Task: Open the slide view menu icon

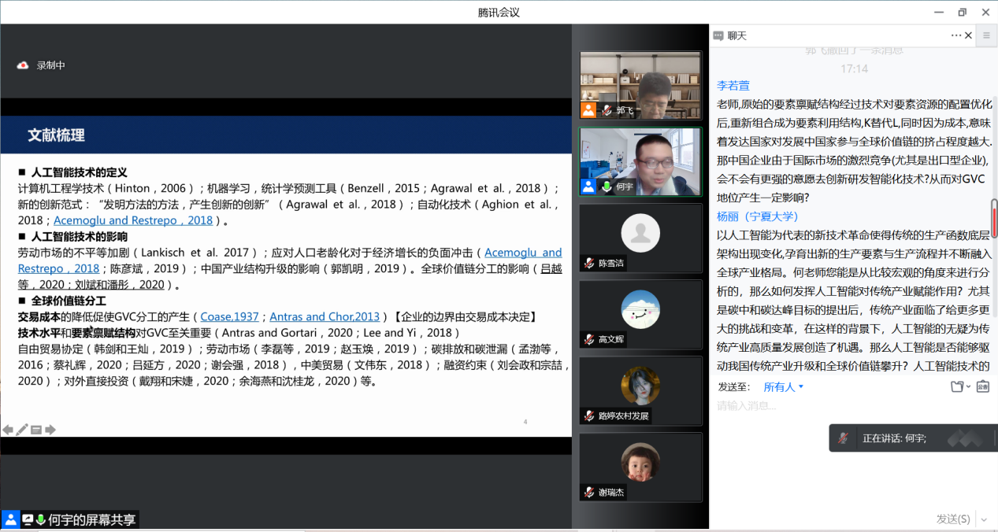Action: (x=36, y=430)
